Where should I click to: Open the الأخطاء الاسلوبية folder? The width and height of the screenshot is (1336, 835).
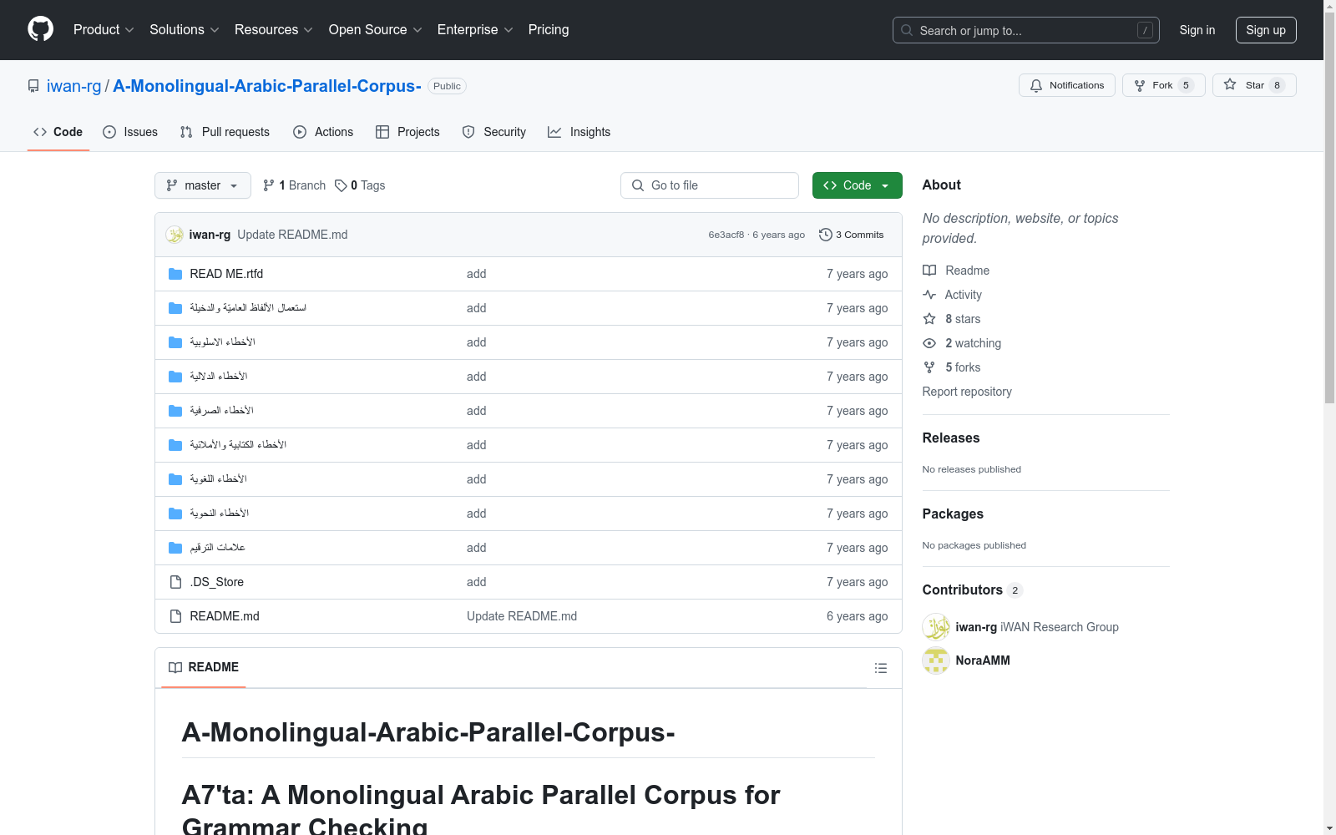coord(222,342)
